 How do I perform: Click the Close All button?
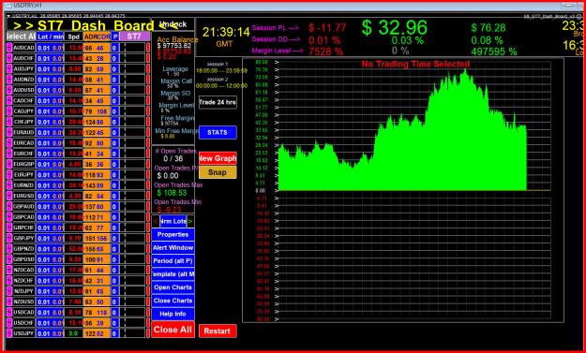coord(173,330)
